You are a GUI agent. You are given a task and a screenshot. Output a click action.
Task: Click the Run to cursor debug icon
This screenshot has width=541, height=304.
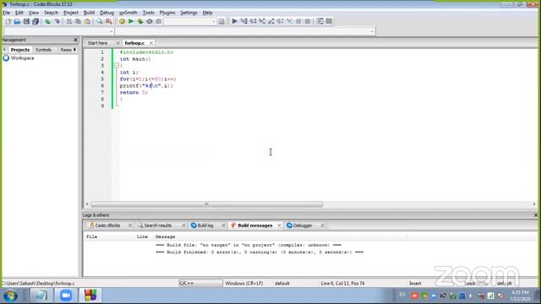243,21
